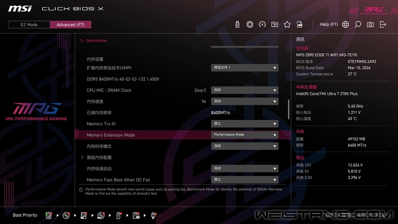Click the 5.40 GHz frequency value
398x224 pixels.
coord(355,106)
